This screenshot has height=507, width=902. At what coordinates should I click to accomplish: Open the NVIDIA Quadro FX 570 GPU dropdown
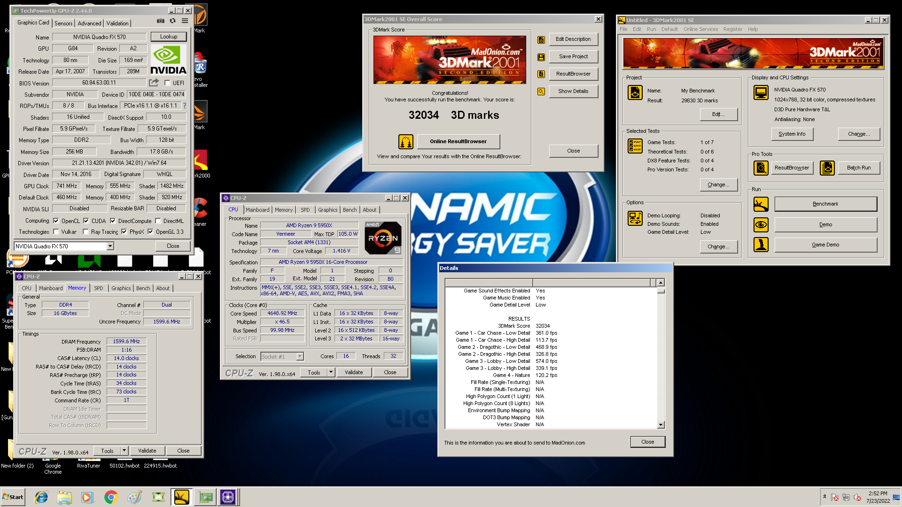point(110,246)
